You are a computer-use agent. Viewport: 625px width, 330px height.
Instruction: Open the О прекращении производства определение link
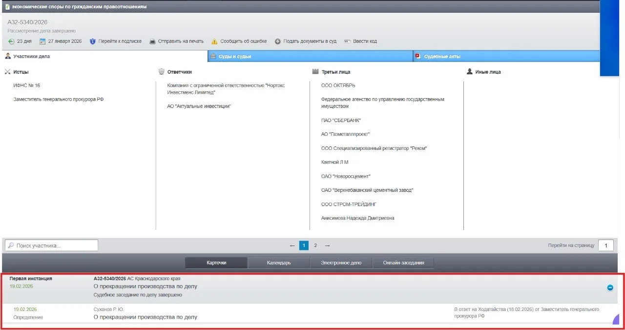145,317
